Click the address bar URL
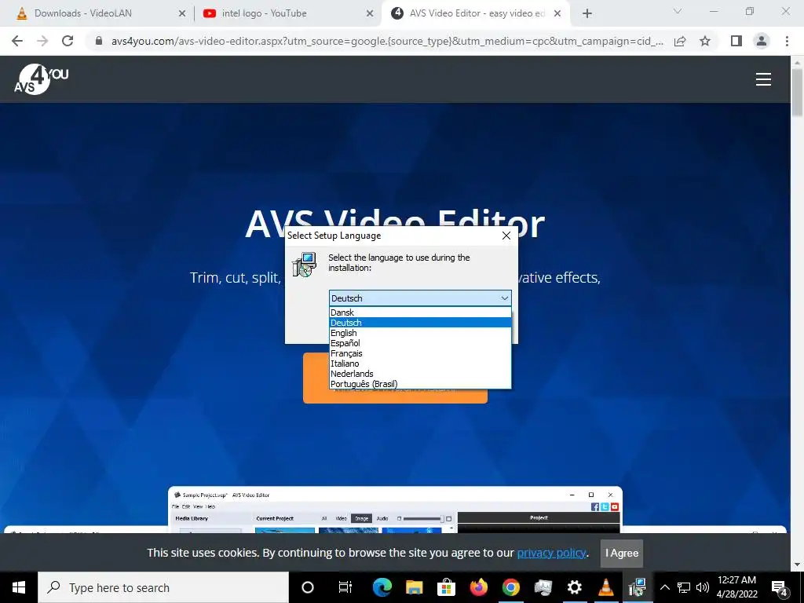 click(x=387, y=41)
